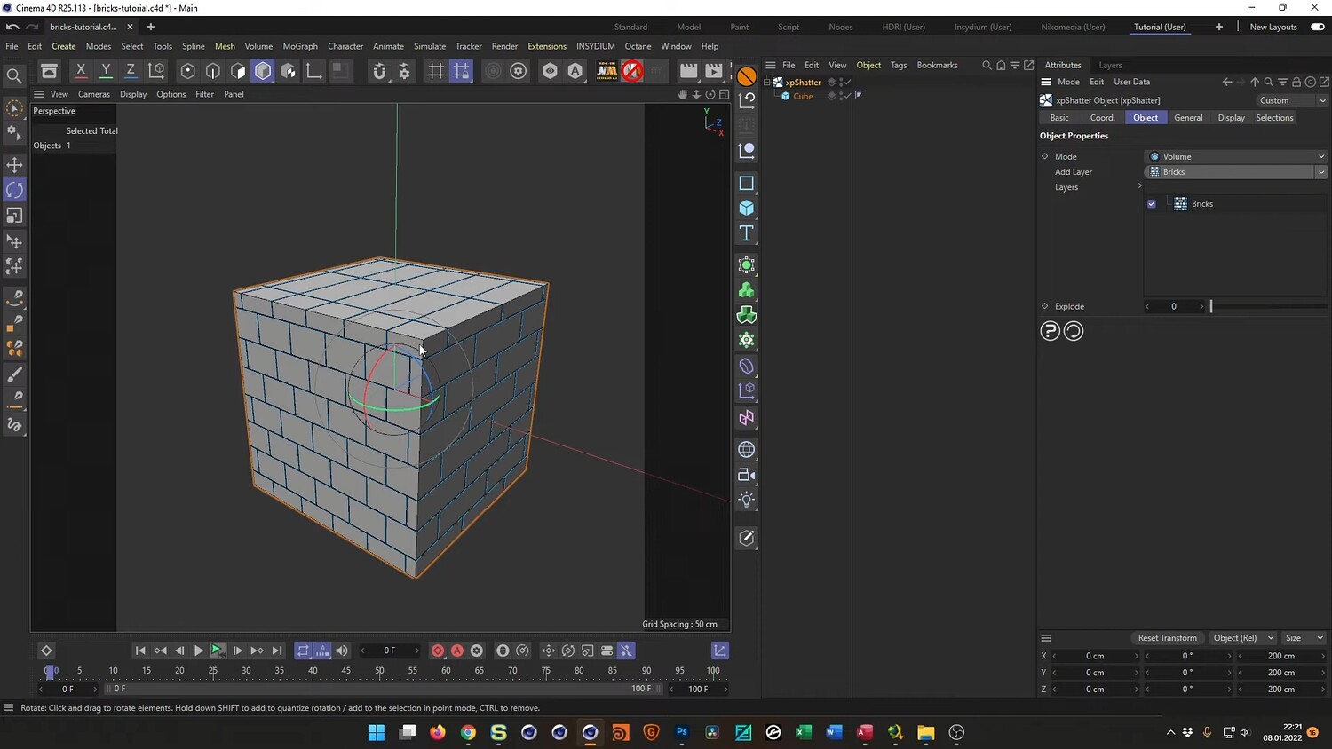Lock the Attribute Manager element
Image resolution: width=1332 pixels, height=749 pixels.
pyautogui.click(x=1296, y=82)
